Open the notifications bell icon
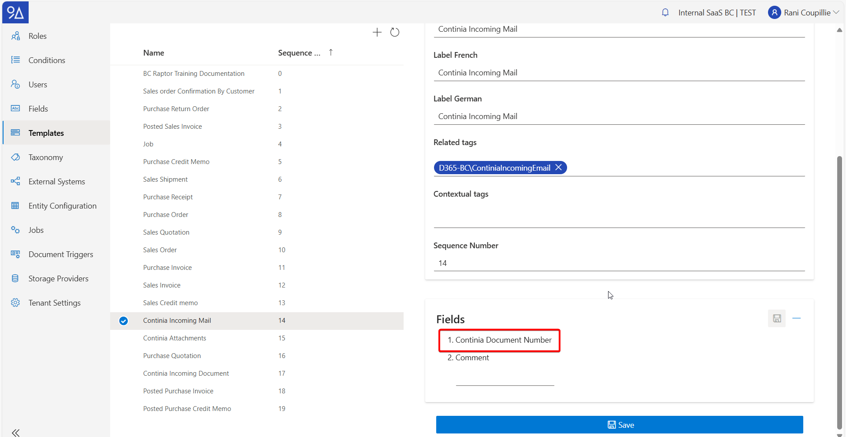 tap(665, 13)
